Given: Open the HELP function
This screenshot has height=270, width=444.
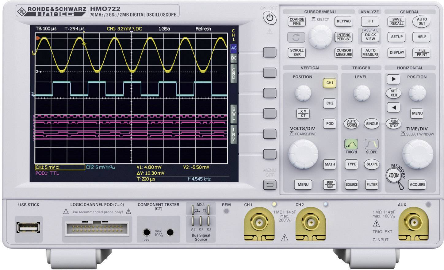Looking at the screenshot, I should 421,37.
